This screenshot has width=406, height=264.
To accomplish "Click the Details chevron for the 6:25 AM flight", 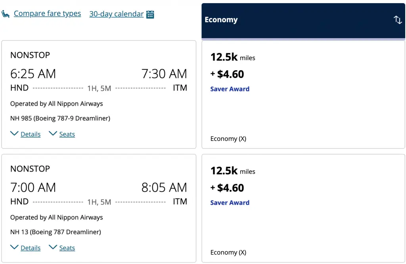I will [14, 134].
